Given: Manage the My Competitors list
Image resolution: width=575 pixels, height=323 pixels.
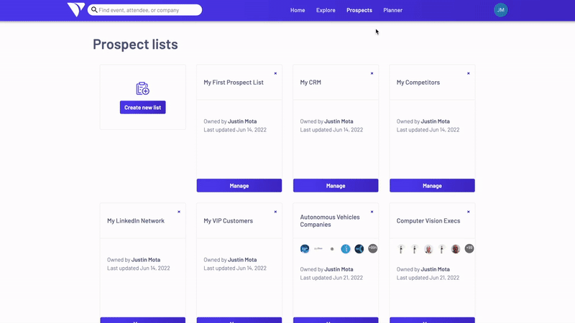Looking at the screenshot, I should (432, 186).
